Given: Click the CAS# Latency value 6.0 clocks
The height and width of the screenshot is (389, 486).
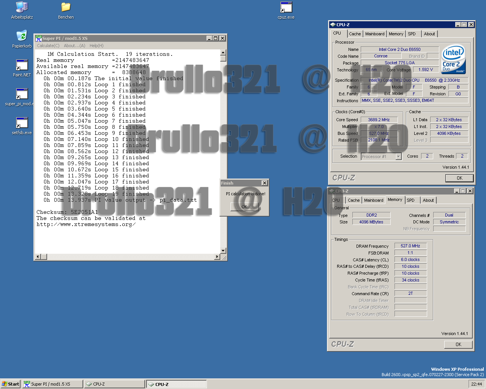Looking at the screenshot, I should (410, 259).
